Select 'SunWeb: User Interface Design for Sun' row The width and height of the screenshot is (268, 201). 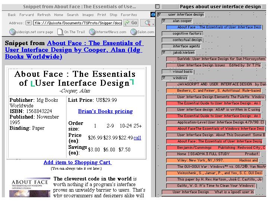pyautogui.click(x=216, y=59)
